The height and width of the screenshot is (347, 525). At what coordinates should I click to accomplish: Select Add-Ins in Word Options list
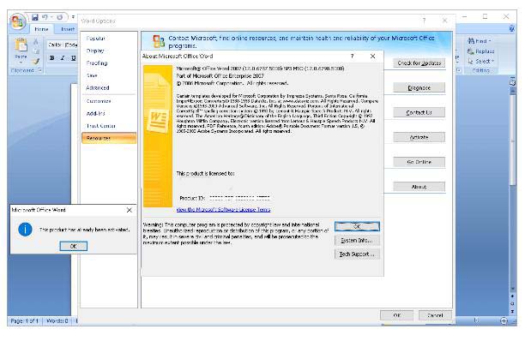pyautogui.click(x=108, y=114)
